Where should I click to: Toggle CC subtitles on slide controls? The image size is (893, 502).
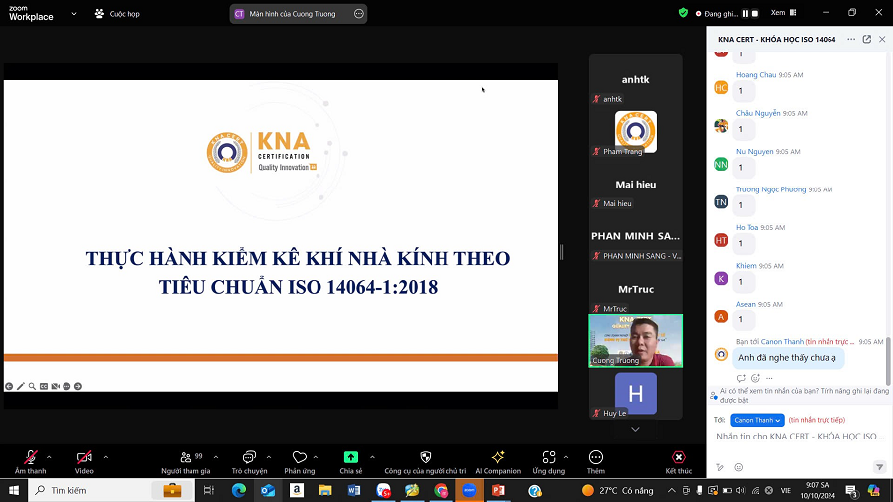44,387
